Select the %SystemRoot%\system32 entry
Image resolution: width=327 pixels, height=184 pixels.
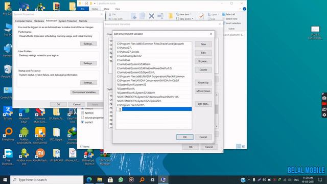click(154, 84)
